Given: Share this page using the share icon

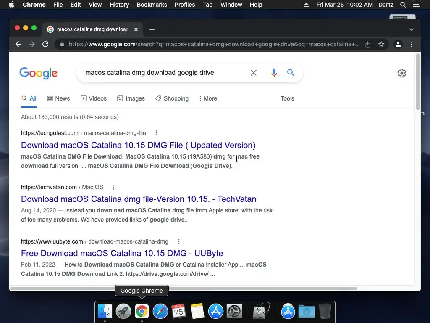Looking at the screenshot, I should [x=368, y=44].
